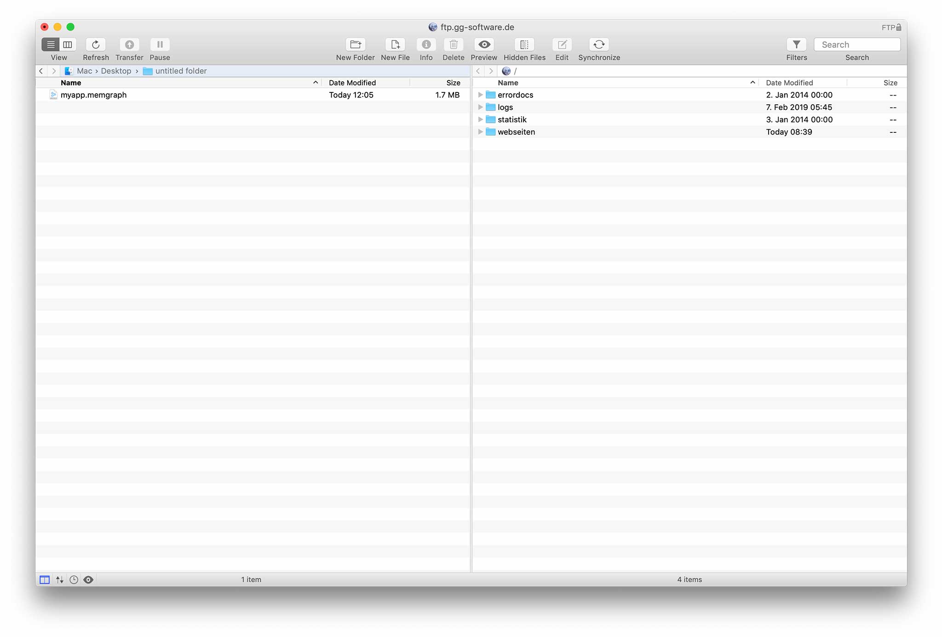The width and height of the screenshot is (942, 637).
Task: Click the Refresh toolbar icon
Action: click(x=96, y=45)
